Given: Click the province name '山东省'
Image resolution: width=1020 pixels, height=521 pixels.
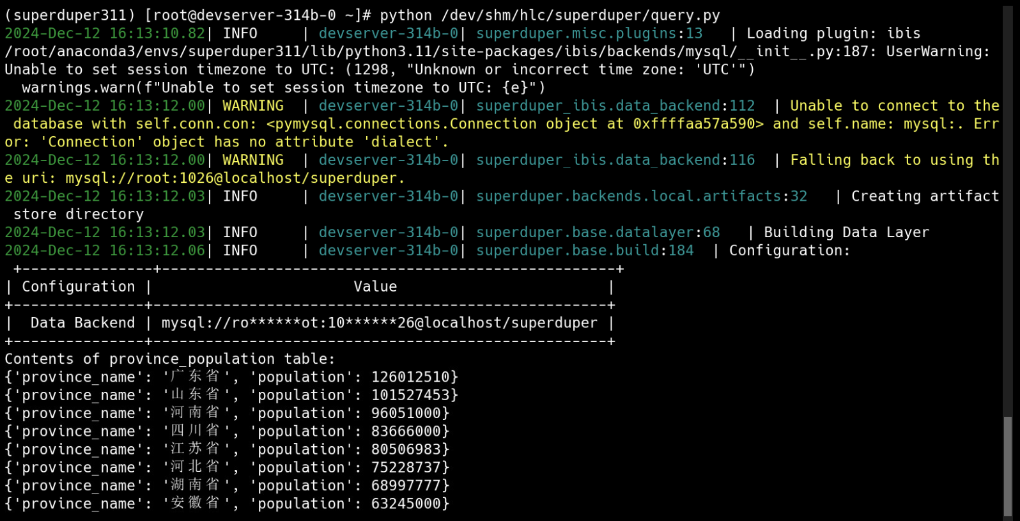Looking at the screenshot, I should [x=195, y=395].
